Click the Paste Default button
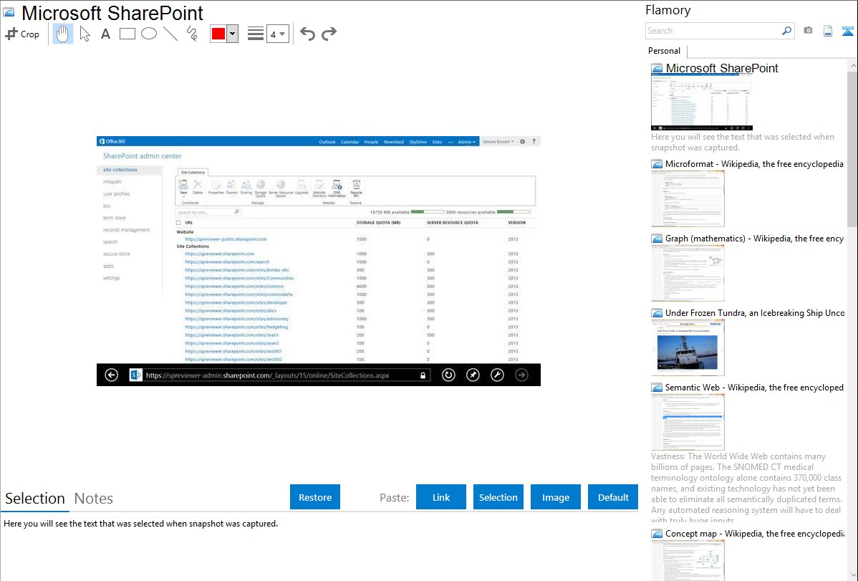The image size is (858, 581). (613, 497)
